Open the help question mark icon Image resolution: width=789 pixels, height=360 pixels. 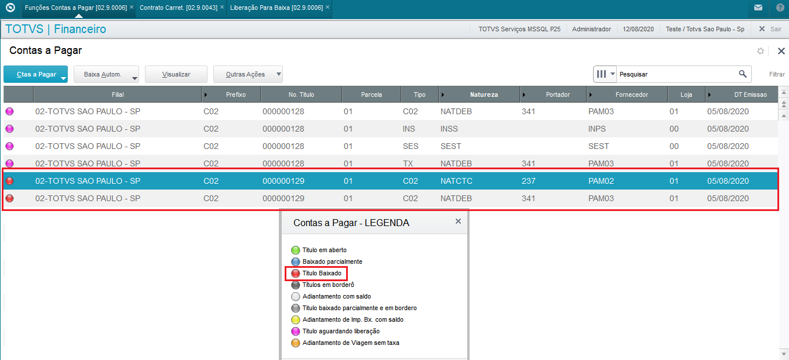(x=779, y=8)
